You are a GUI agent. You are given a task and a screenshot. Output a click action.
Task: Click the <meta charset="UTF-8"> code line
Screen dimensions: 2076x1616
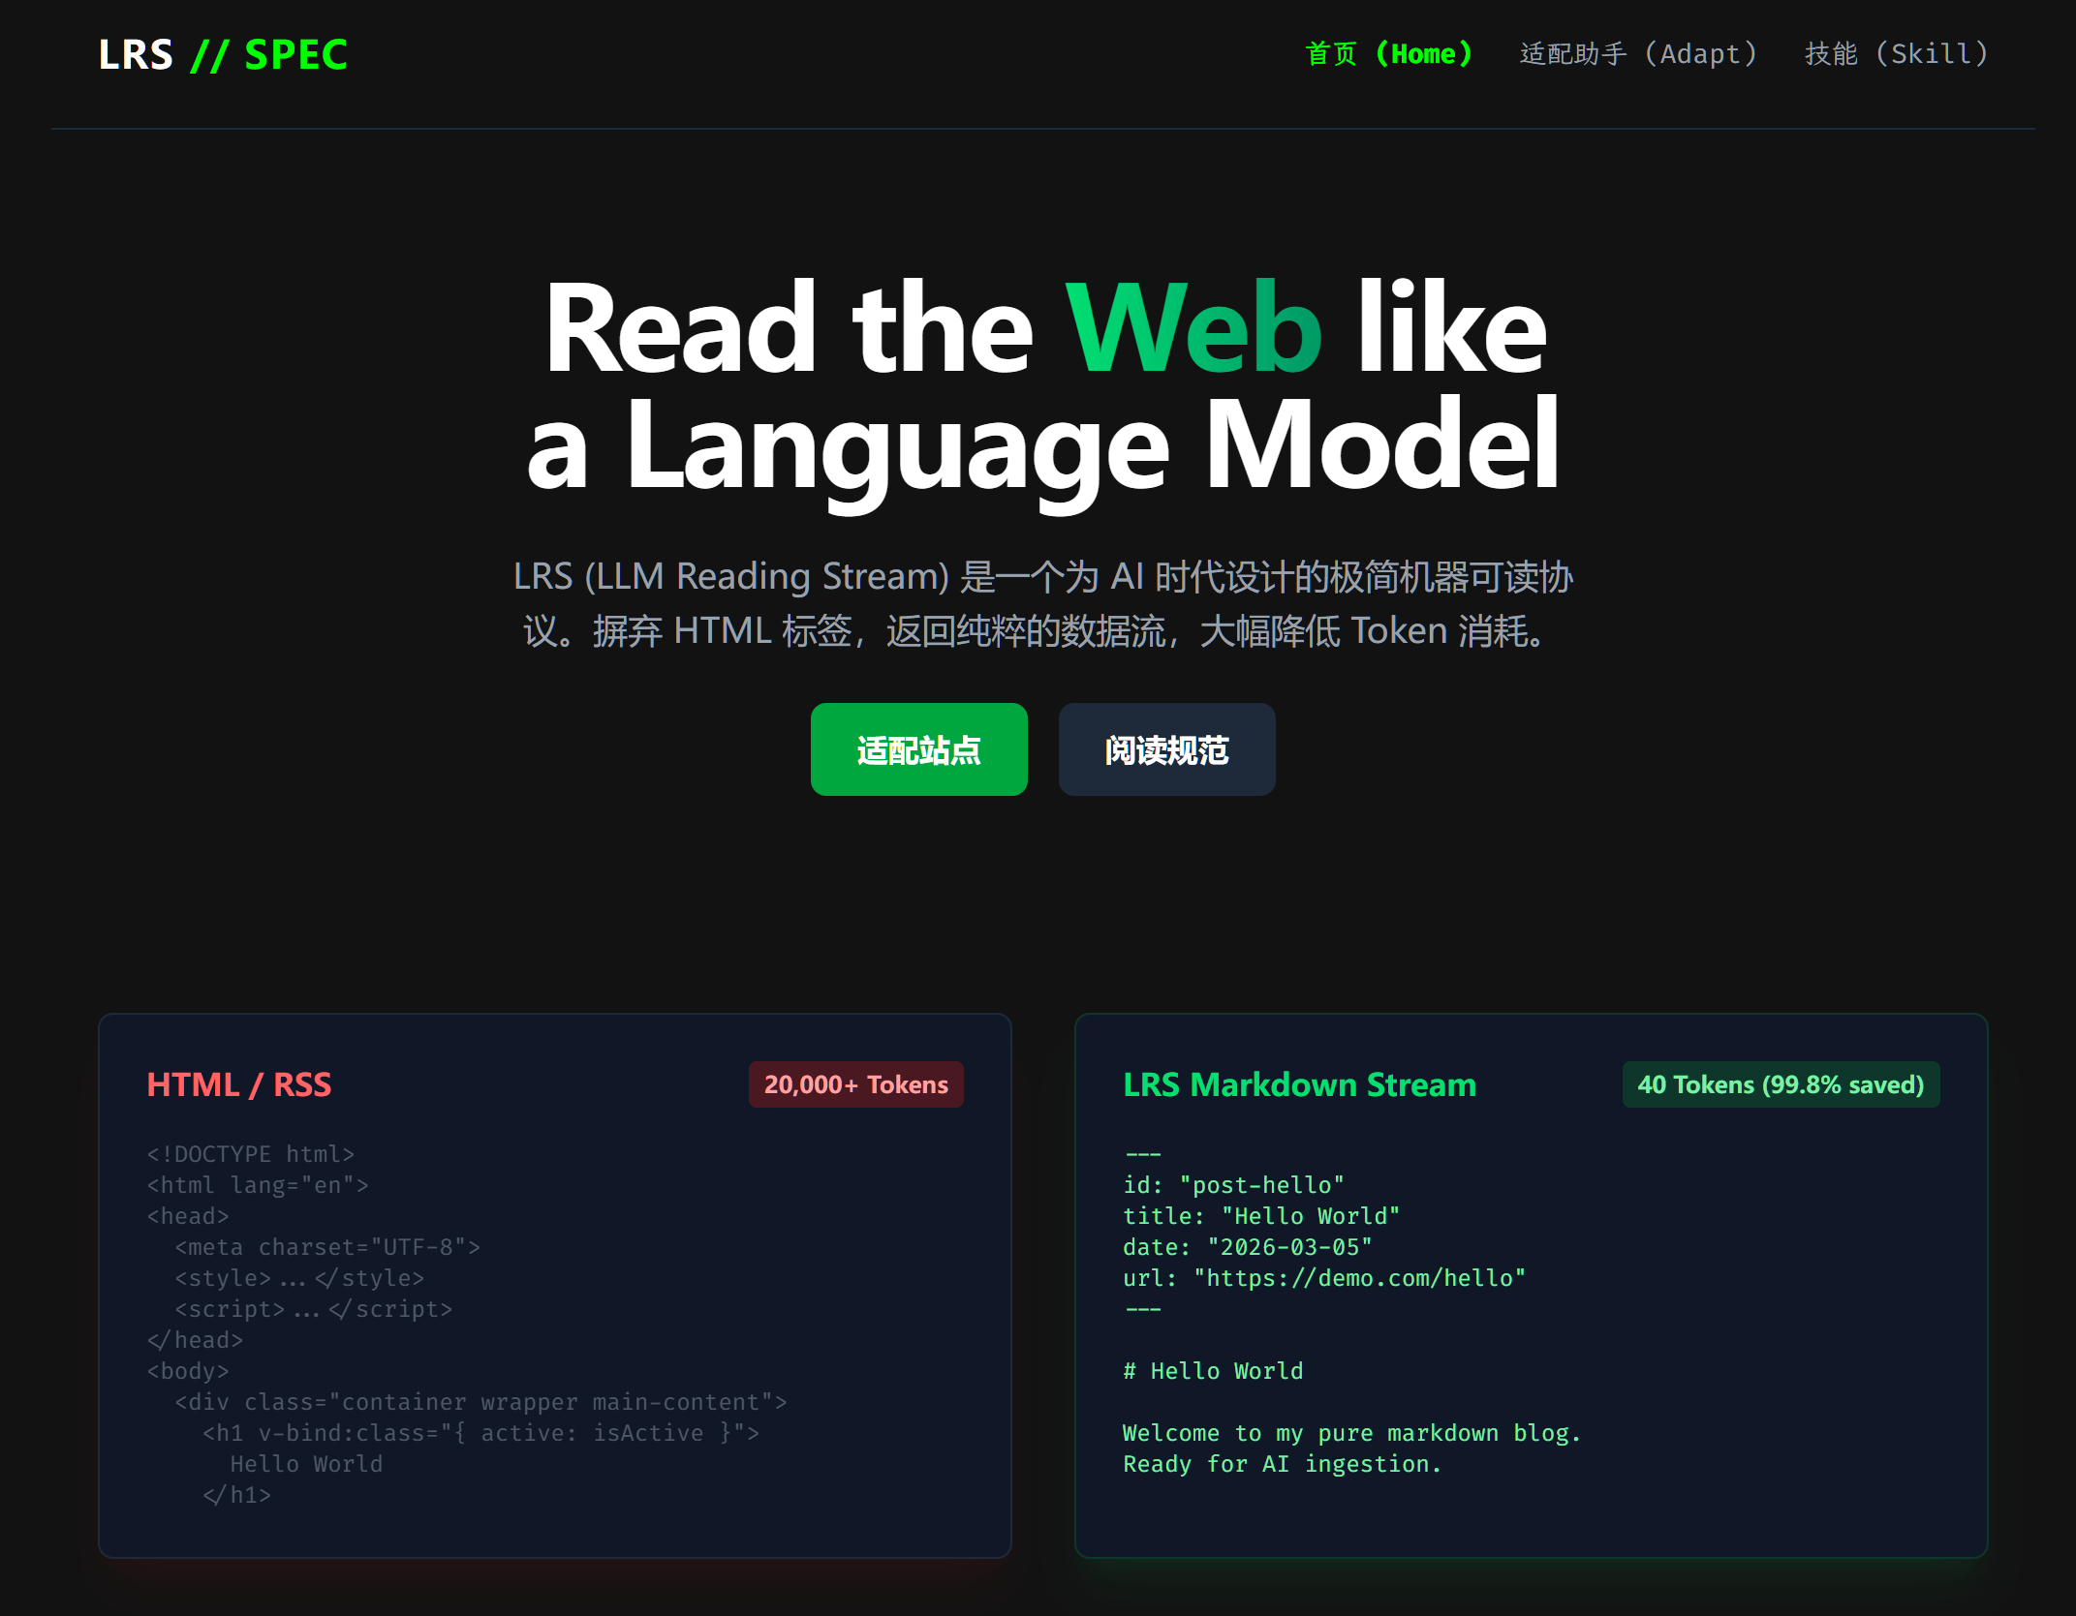[327, 1247]
